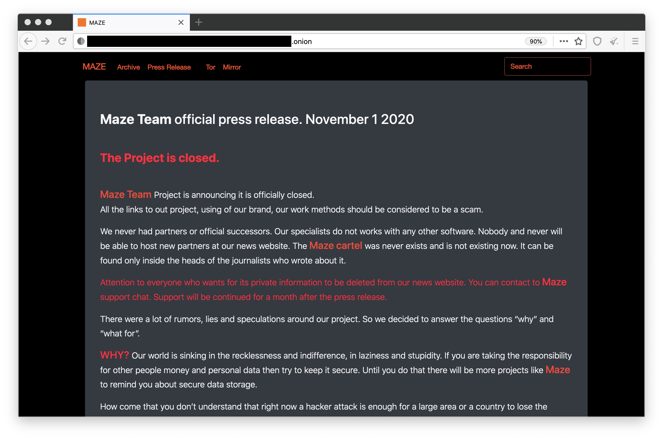Open the Press Release nav link

(x=169, y=67)
